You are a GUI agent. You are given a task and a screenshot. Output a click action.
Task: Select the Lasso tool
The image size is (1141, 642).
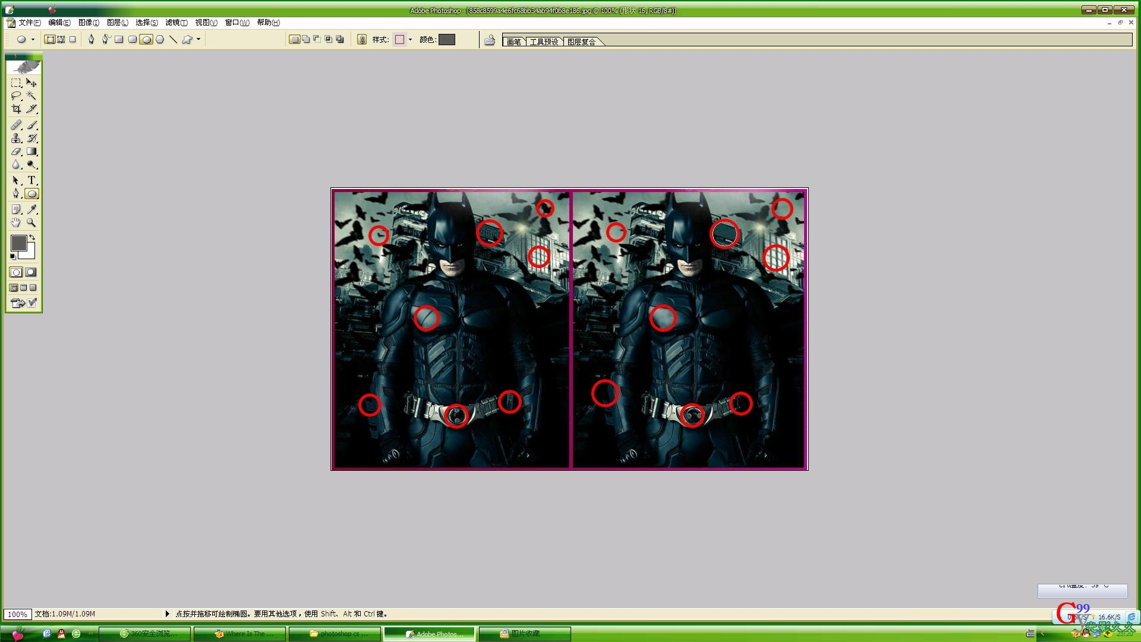click(16, 96)
